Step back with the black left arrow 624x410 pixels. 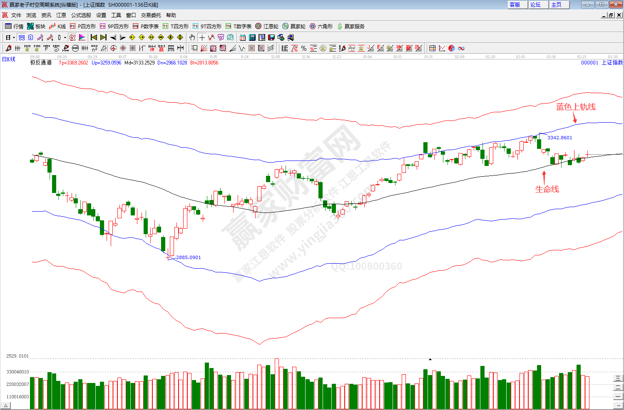pyautogui.click(x=113, y=37)
